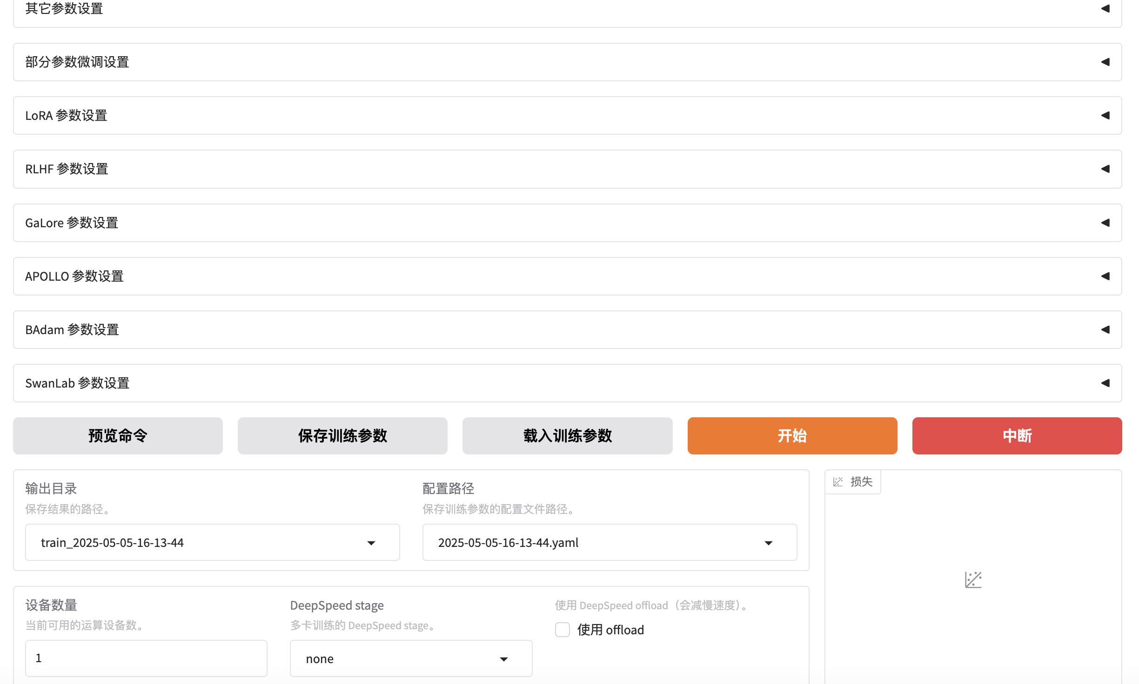Viewport: 1139px width, 684px height.
Task: Start training with the 开始 button
Action: click(x=792, y=436)
